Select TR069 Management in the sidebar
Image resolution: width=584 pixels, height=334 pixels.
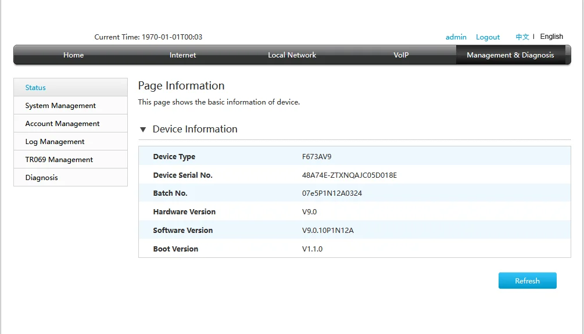59,160
